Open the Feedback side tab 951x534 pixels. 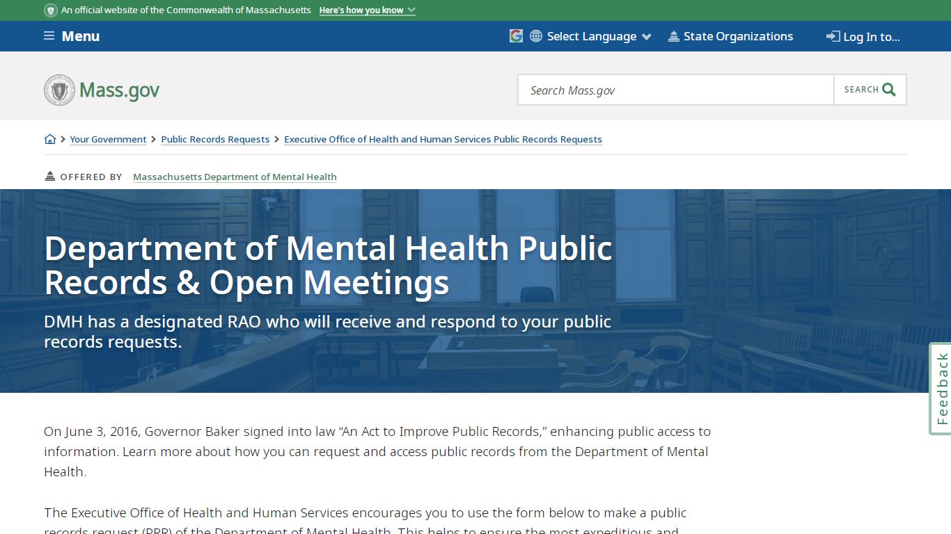point(941,389)
